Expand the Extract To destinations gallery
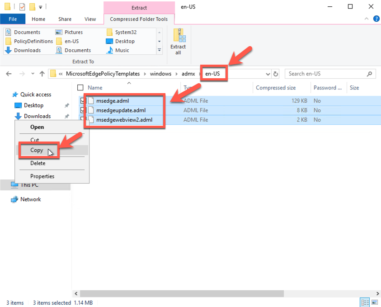This screenshot has height=307, width=381. coord(159,50)
